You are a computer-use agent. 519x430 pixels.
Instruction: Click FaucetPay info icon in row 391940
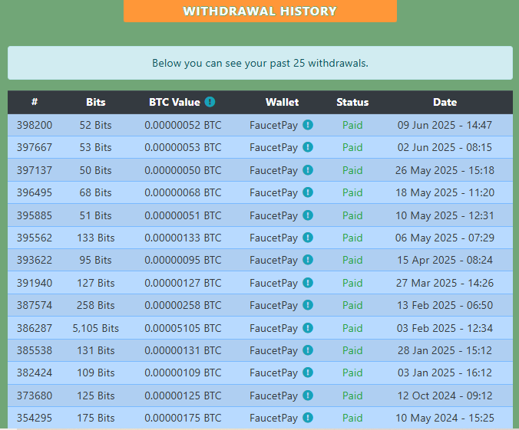pos(308,283)
